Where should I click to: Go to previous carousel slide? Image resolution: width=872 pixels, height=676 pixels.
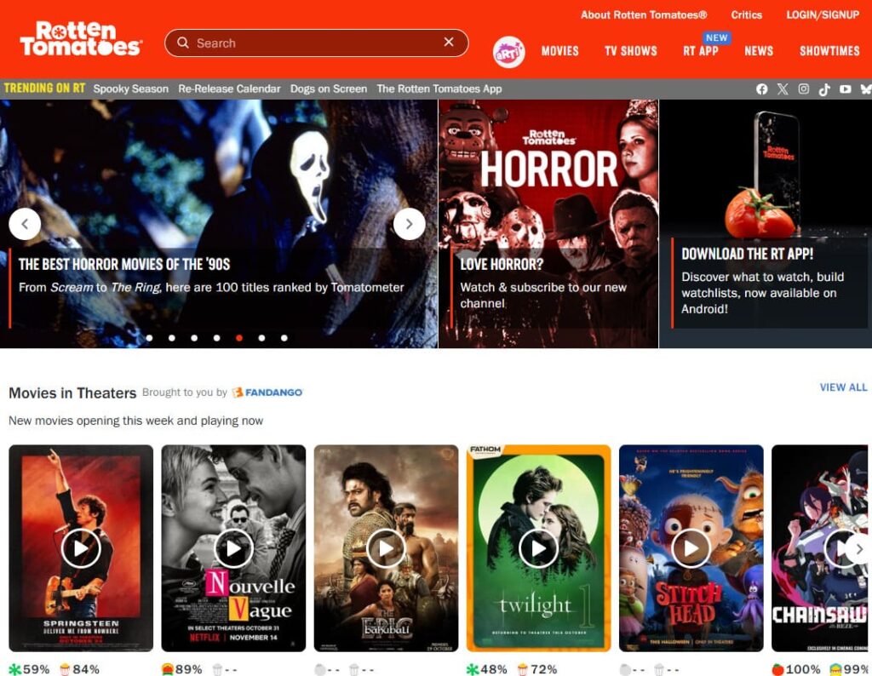click(25, 224)
